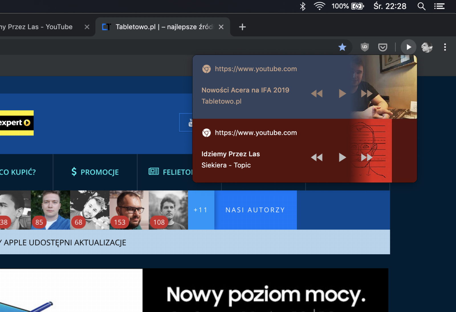Select the Tabletowo.pl tab

(x=163, y=27)
